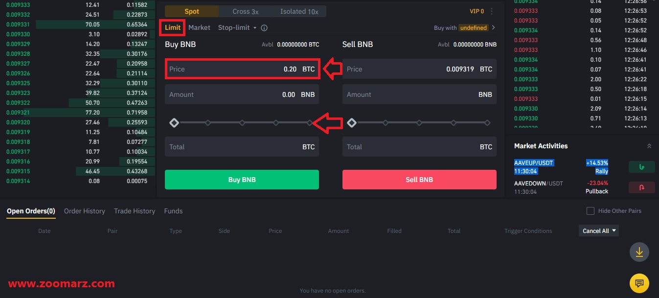Click the Buy BNB Price field

(x=242, y=69)
